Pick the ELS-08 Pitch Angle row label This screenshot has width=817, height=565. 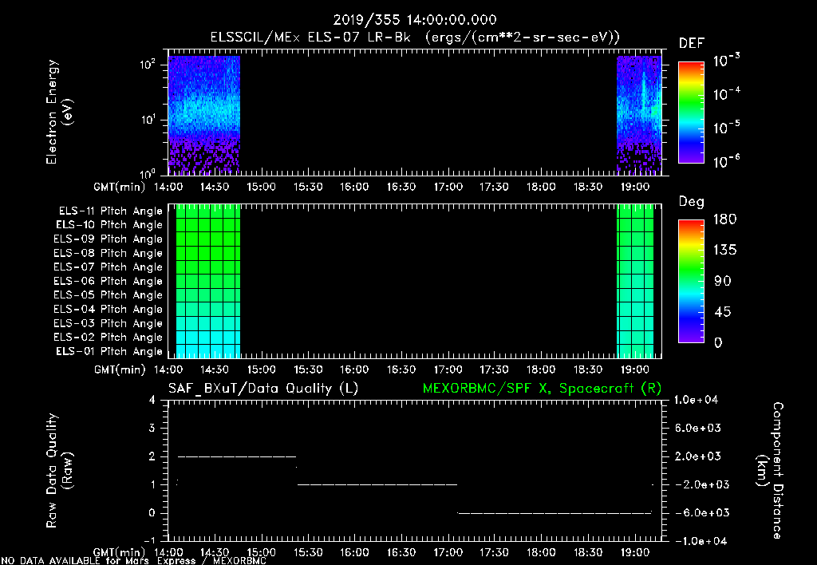(109, 253)
